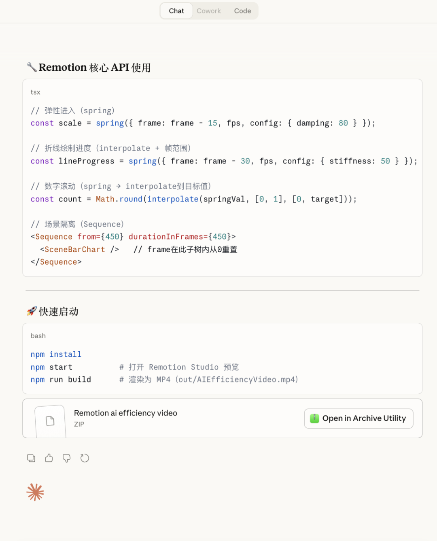437x541 pixels.
Task: Click the npm install command line
Action: pyautogui.click(x=56, y=354)
